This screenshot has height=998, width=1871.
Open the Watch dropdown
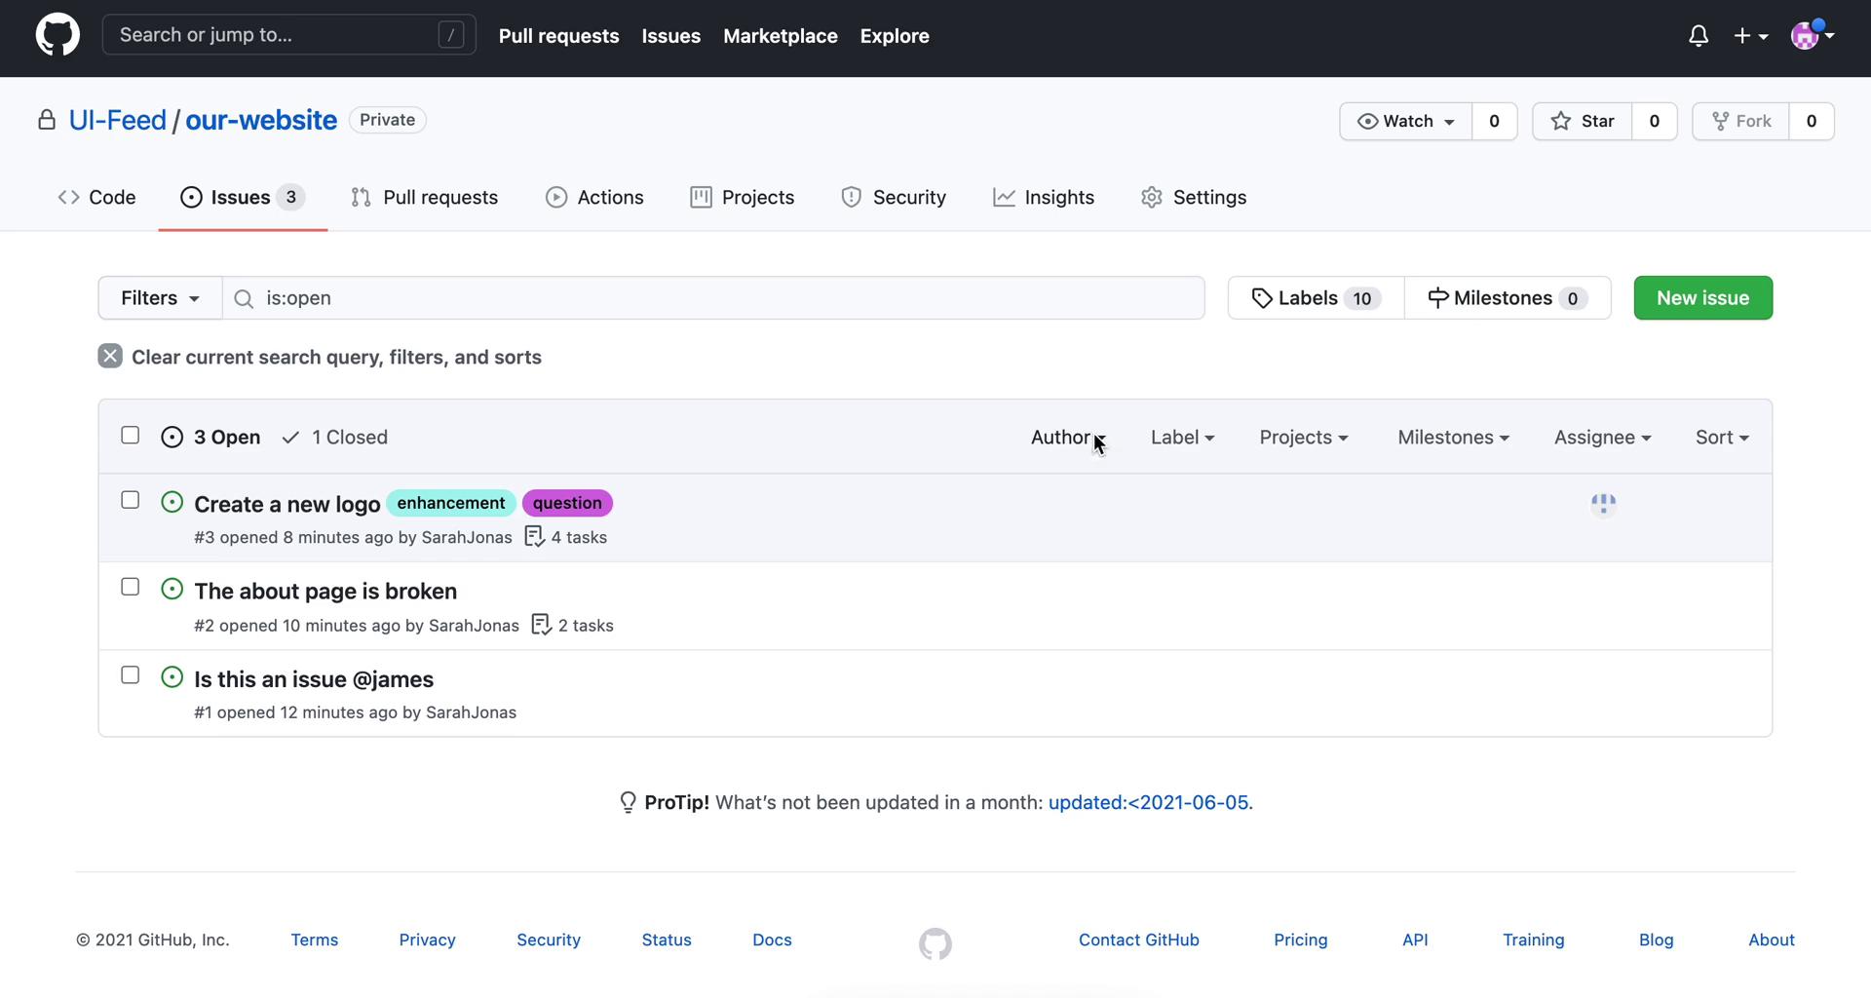point(1406,121)
